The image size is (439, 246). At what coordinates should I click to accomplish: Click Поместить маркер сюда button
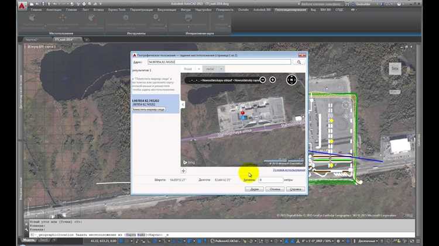point(149,110)
